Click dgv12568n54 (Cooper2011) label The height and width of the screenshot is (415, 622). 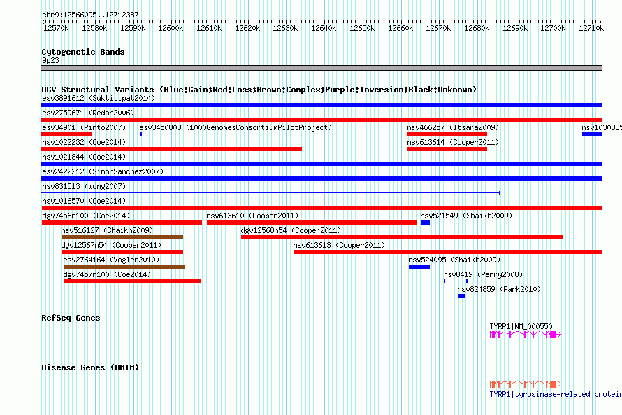pos(291,230)
